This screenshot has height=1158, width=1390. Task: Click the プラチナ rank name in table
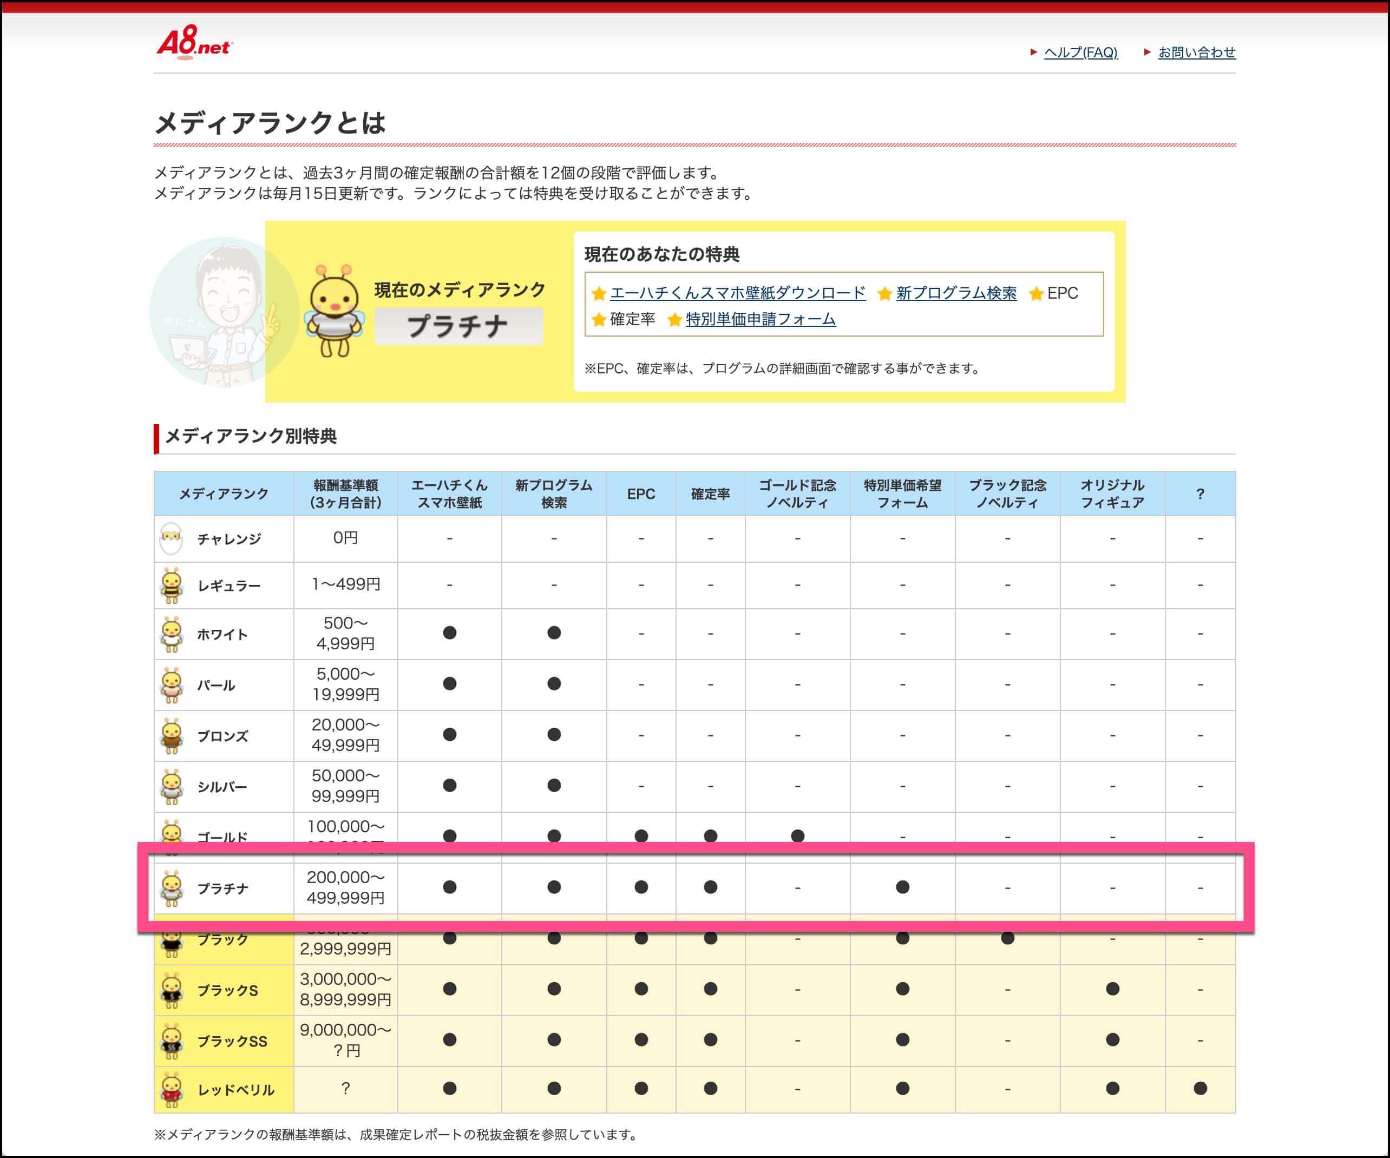(x=222, y=889)
